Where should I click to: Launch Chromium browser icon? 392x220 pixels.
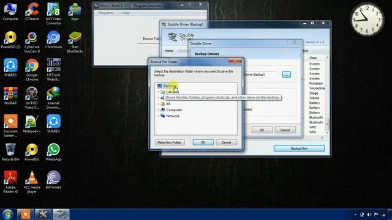pyautogui.click(x=53, y=40)
